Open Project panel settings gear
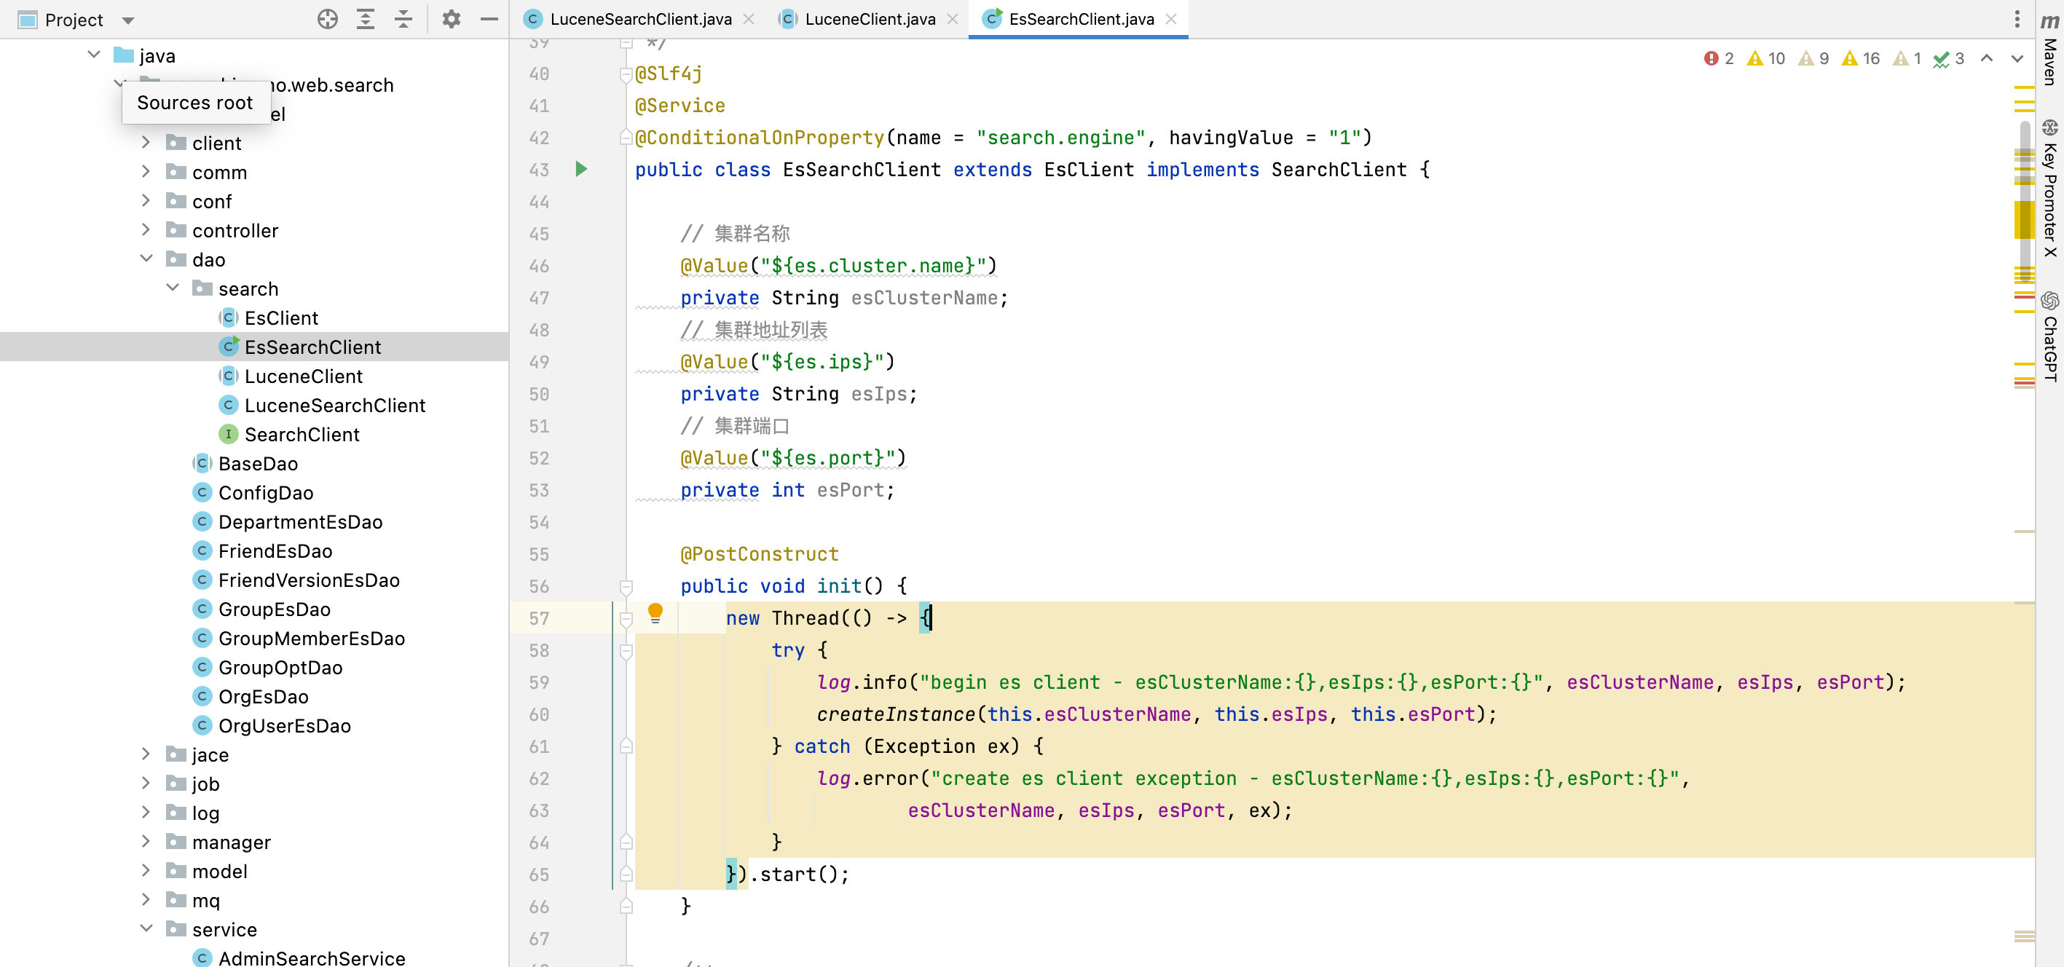Viewport: 2064px width, 967px height. click(451, 19)
